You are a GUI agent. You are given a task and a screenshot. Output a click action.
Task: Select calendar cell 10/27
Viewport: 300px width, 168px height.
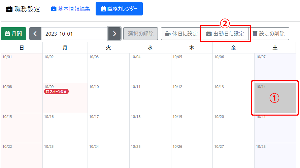(233, 156)
